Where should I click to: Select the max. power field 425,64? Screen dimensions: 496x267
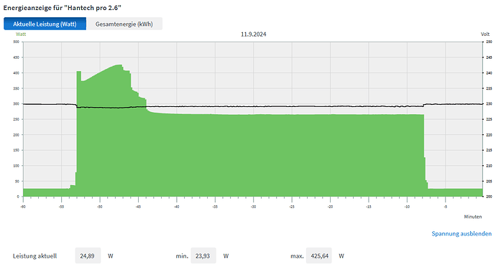pos(319,256)
